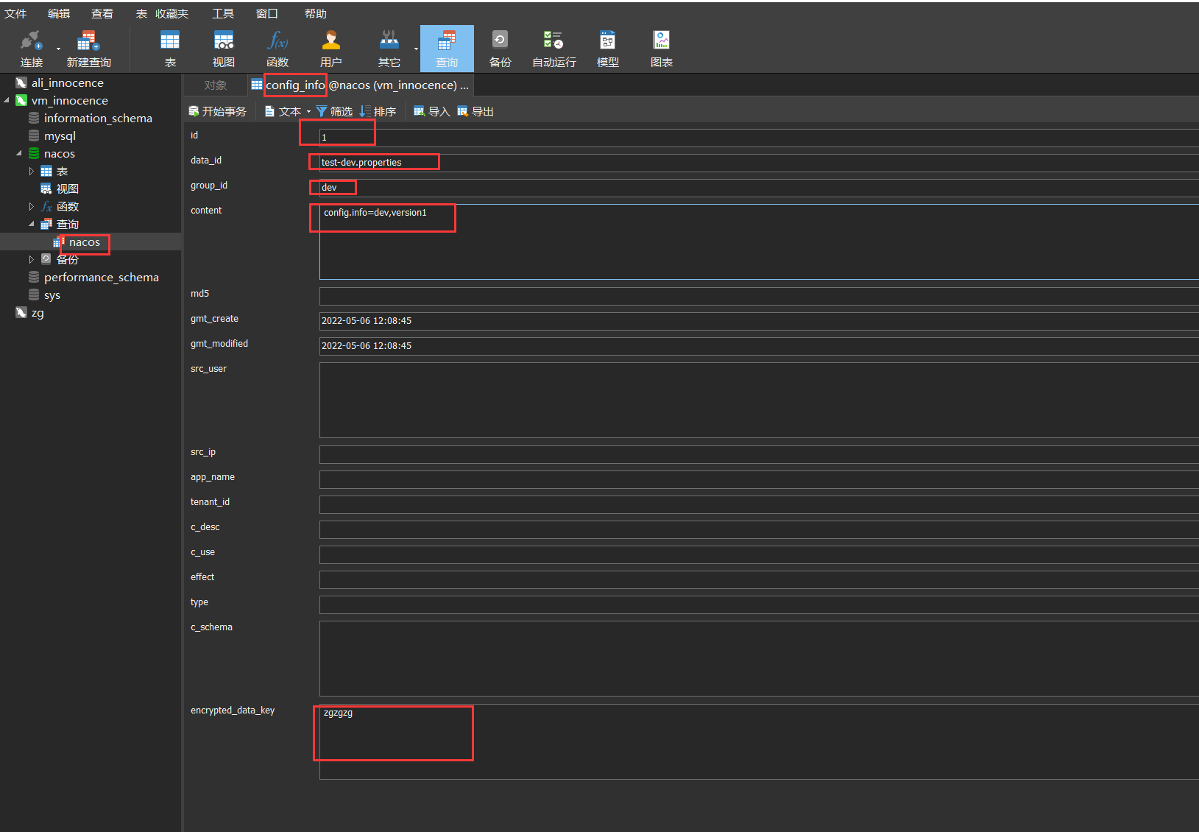
Task: Expand the 其它 dropdown arrow
Action: click(x=416, y=49)
